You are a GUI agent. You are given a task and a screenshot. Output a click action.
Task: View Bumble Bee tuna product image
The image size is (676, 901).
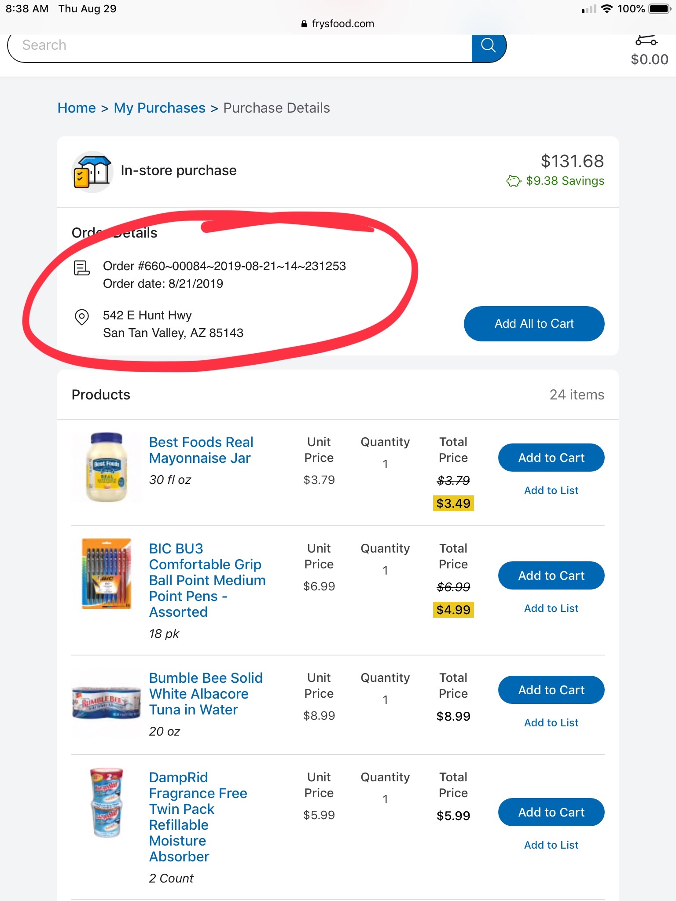tap(107, 703)
